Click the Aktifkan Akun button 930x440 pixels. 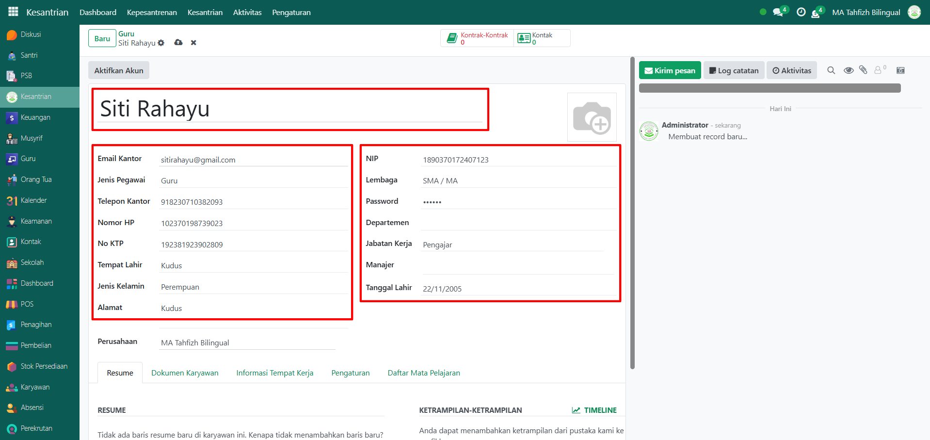click(x=119, y=70)
